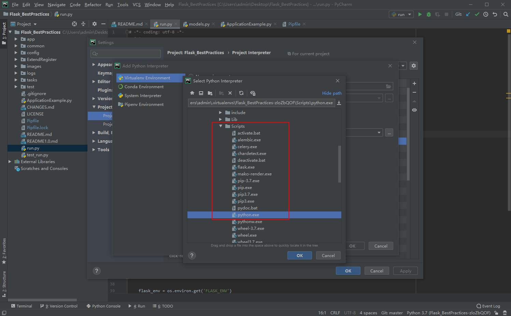Expand the ExtendRegister folder in Project tree
This screenshot has width=511, height=316.
click(x=16, y=60)
